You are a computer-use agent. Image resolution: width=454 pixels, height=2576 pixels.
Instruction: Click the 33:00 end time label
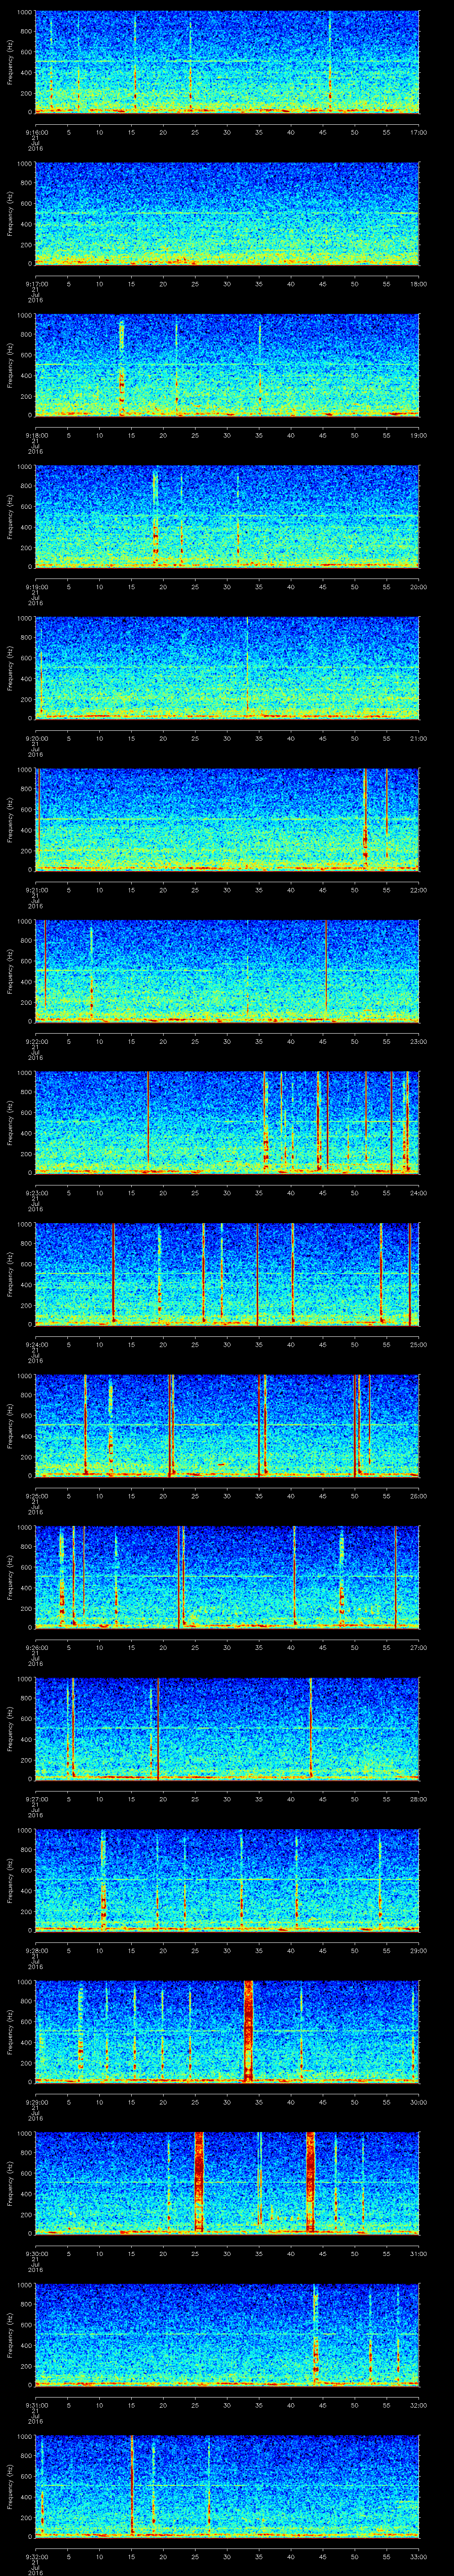[418, 2557]
